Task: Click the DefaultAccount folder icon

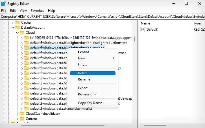Action: point(18,28)
